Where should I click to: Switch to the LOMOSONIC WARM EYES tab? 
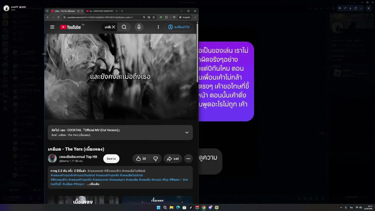101,11
